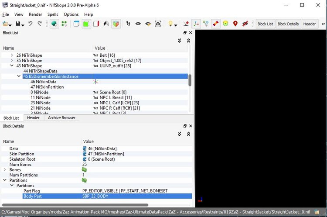Toggle the eye with pencil icon
327x217 pixels.
[x=148, y=24]
